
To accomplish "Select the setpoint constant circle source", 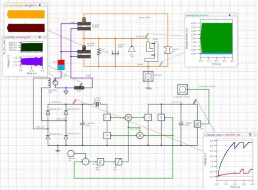I will 71,154.
